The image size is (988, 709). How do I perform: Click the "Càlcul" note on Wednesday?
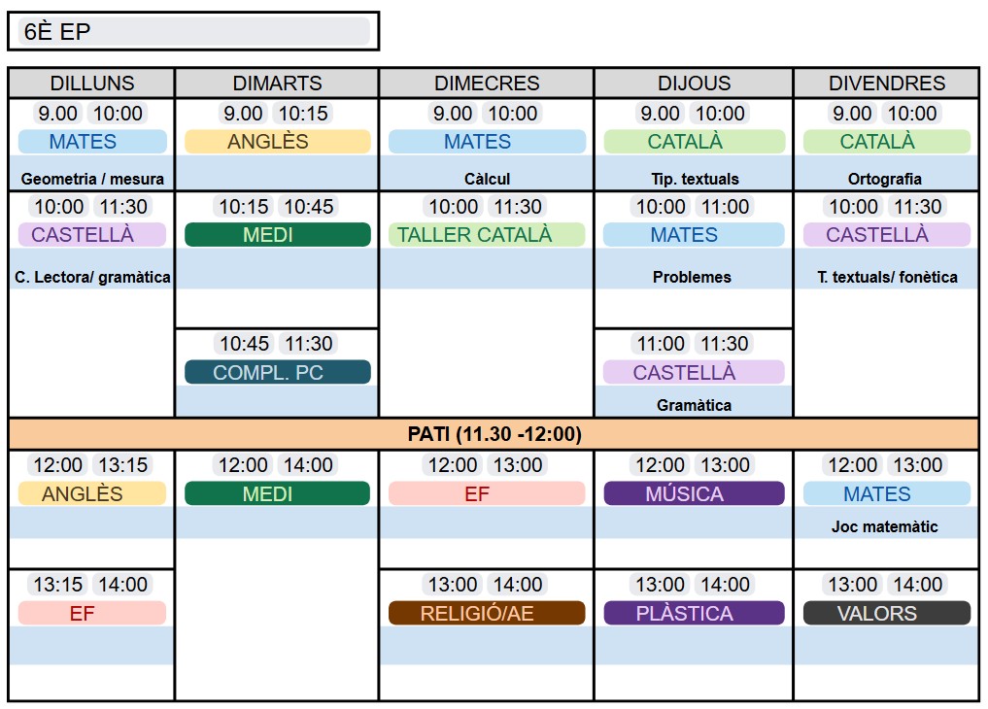point(487,179)
